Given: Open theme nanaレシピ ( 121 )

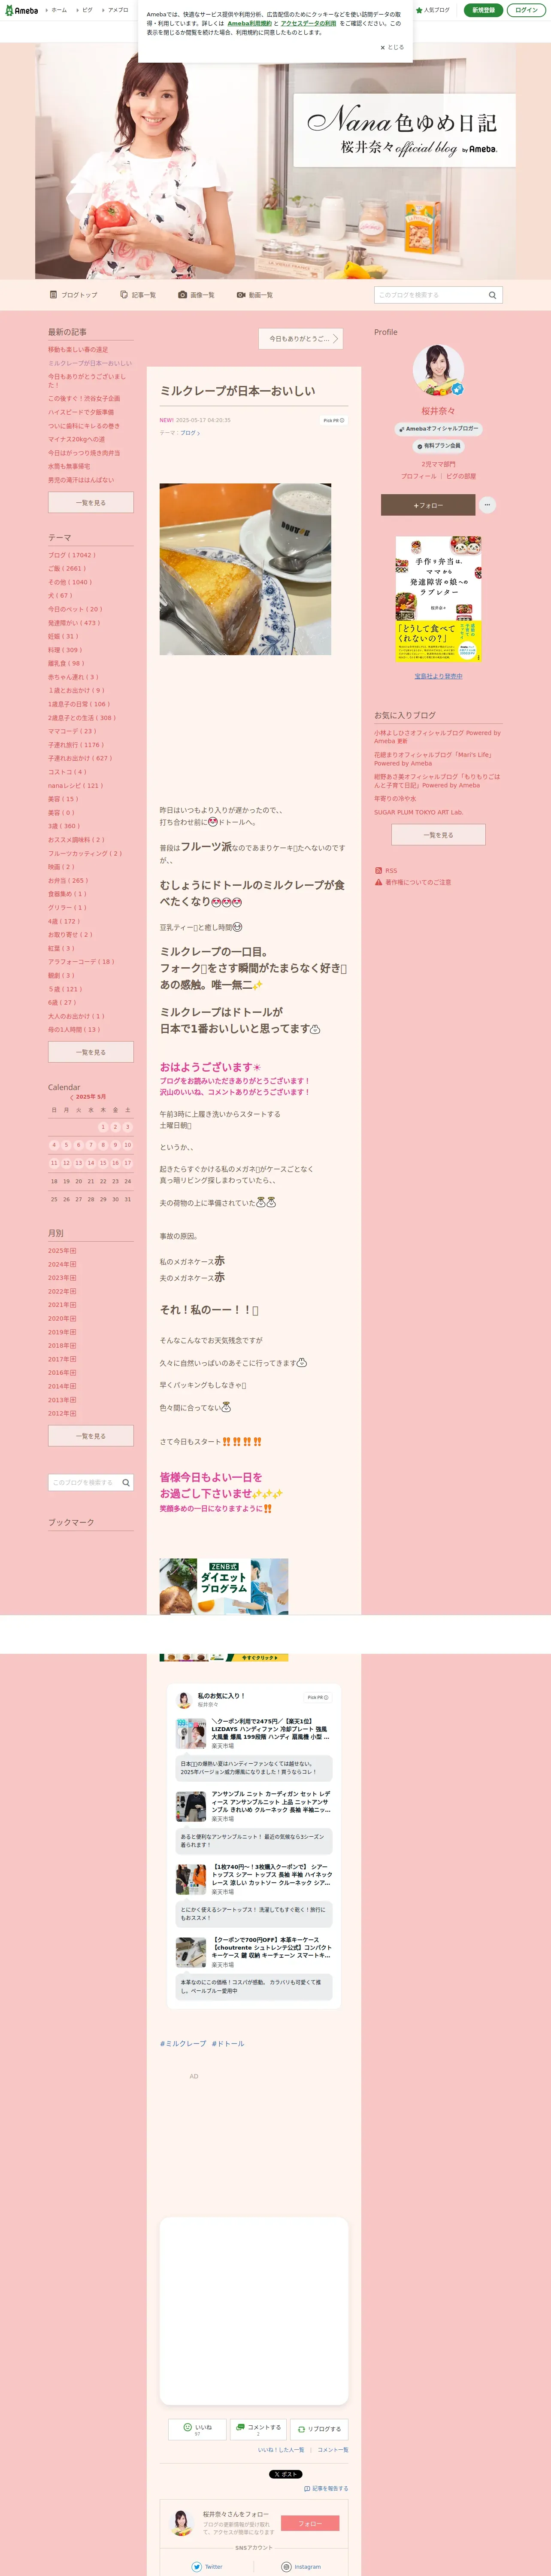Looking at the screenshot, I should pyautogui.click(x=75, y=786).
